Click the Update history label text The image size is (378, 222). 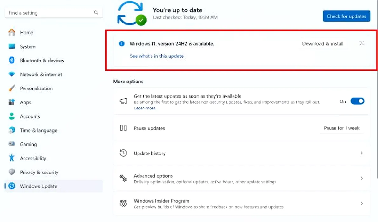pos(150,153)
